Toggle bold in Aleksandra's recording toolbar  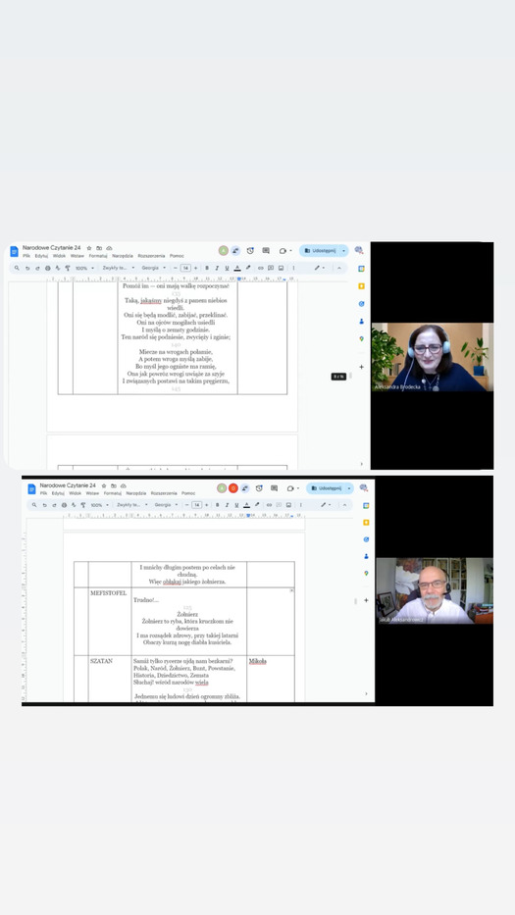pos(207,268)
